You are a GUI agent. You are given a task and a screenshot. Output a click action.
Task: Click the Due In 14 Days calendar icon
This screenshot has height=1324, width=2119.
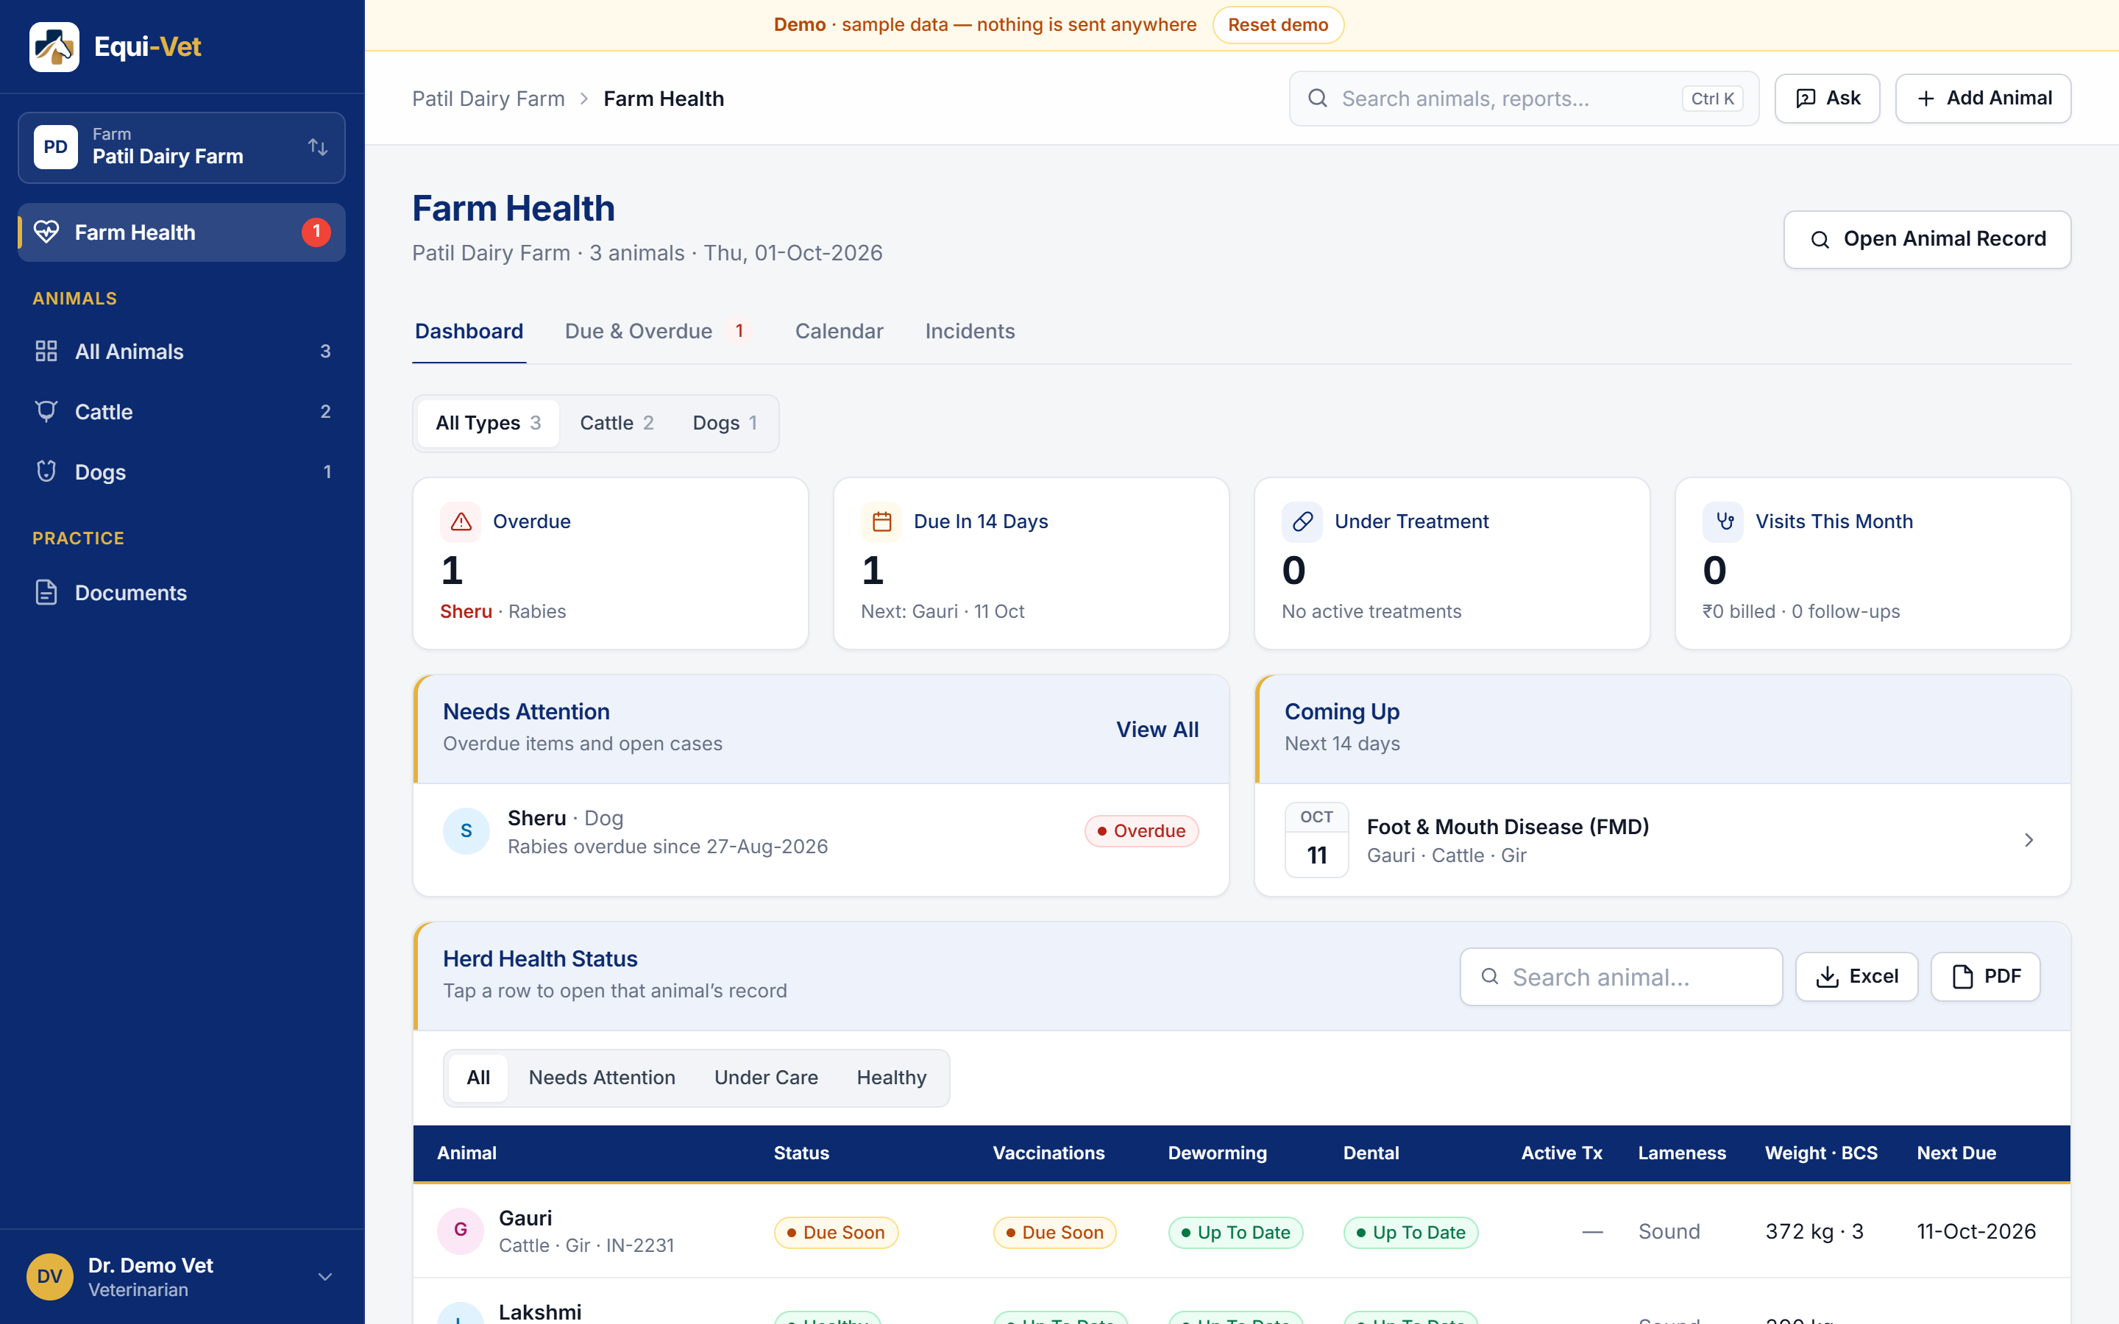click(881, 522)
